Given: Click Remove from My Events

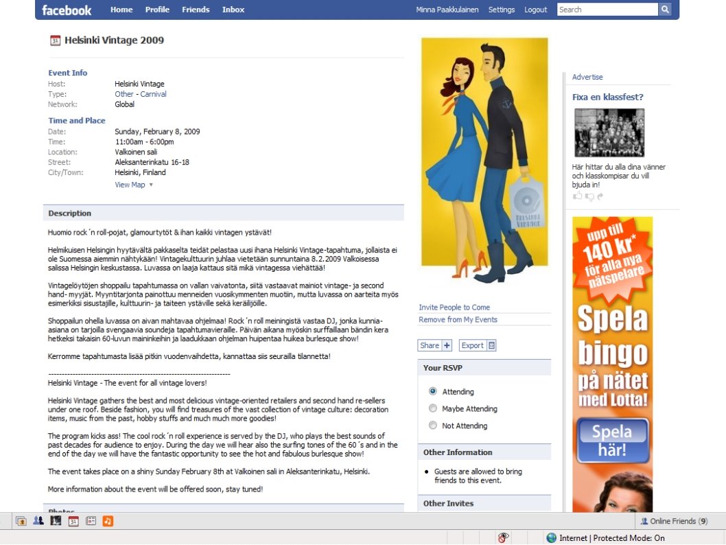Looking at the screenshot, I should click(458, 319).
